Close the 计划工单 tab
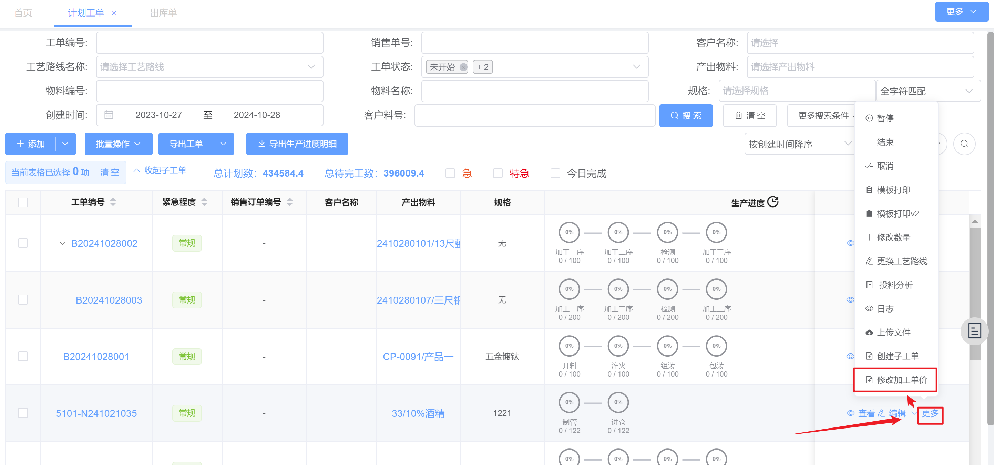The width and height of the screenshot is (994, 465). pos(114,13)
